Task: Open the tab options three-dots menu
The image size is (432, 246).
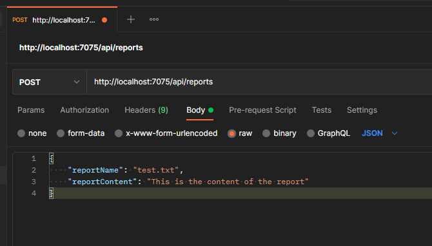Action: [154, 19]
